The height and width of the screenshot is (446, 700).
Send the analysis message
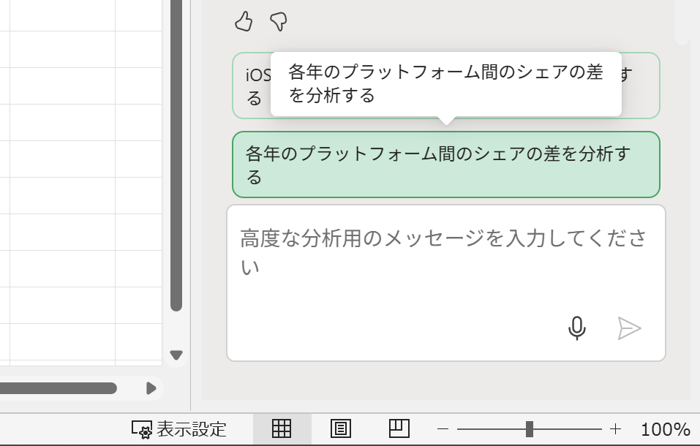tap(628, 328)
